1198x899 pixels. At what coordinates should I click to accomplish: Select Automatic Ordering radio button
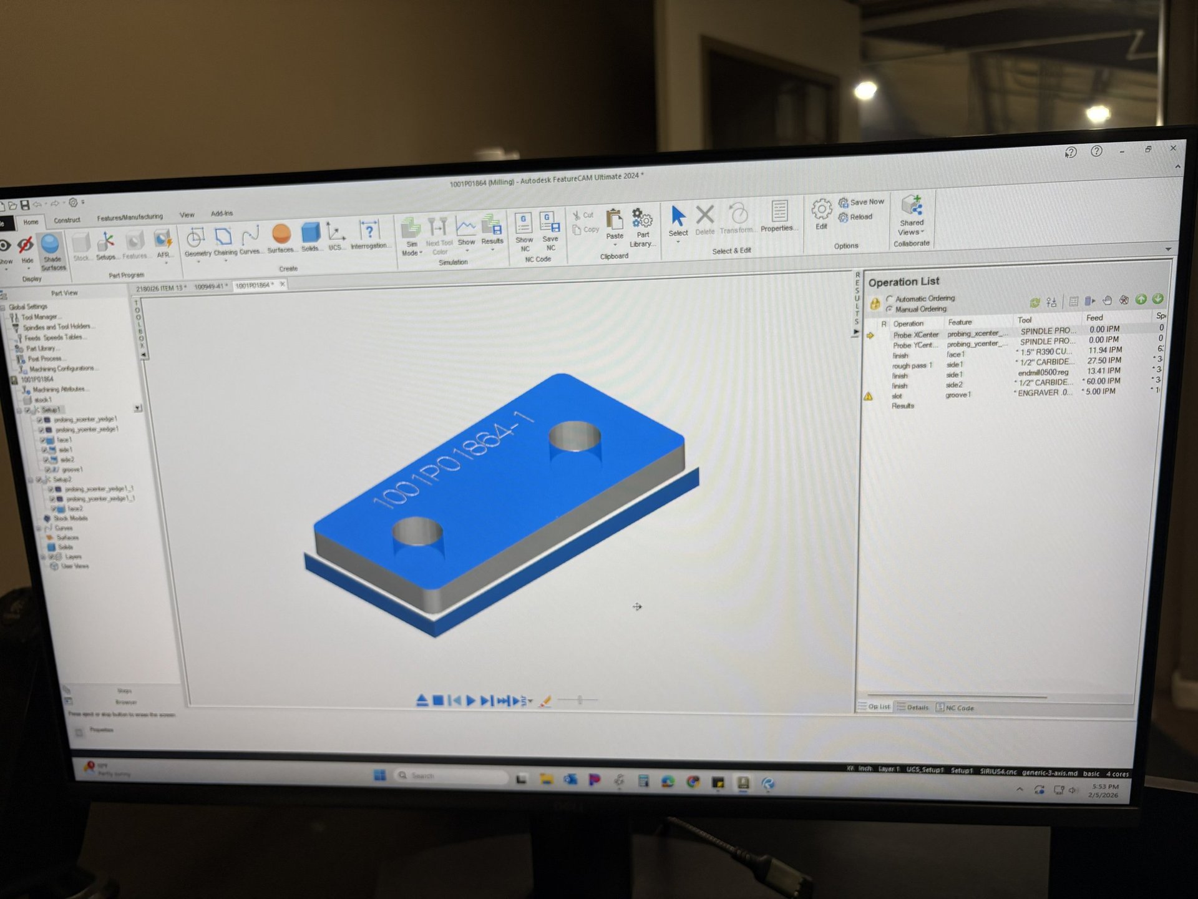tap(889, 299)
